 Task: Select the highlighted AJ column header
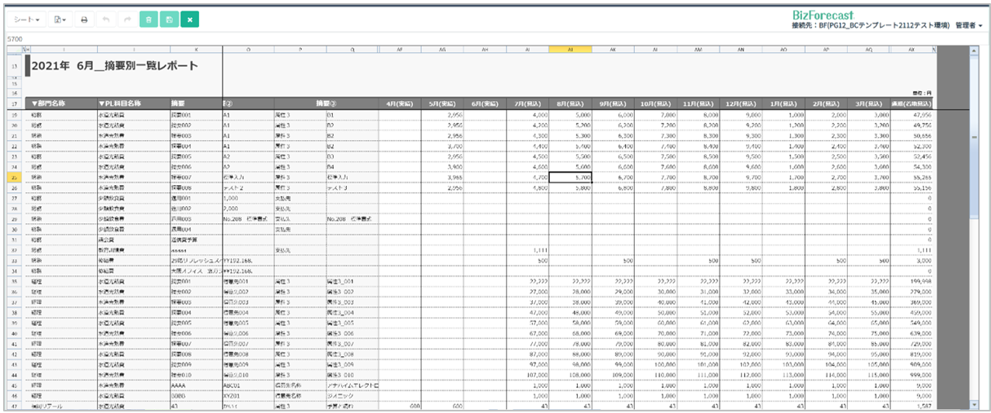[570, 50]
